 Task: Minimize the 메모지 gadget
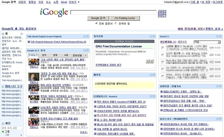click(154, 75)
